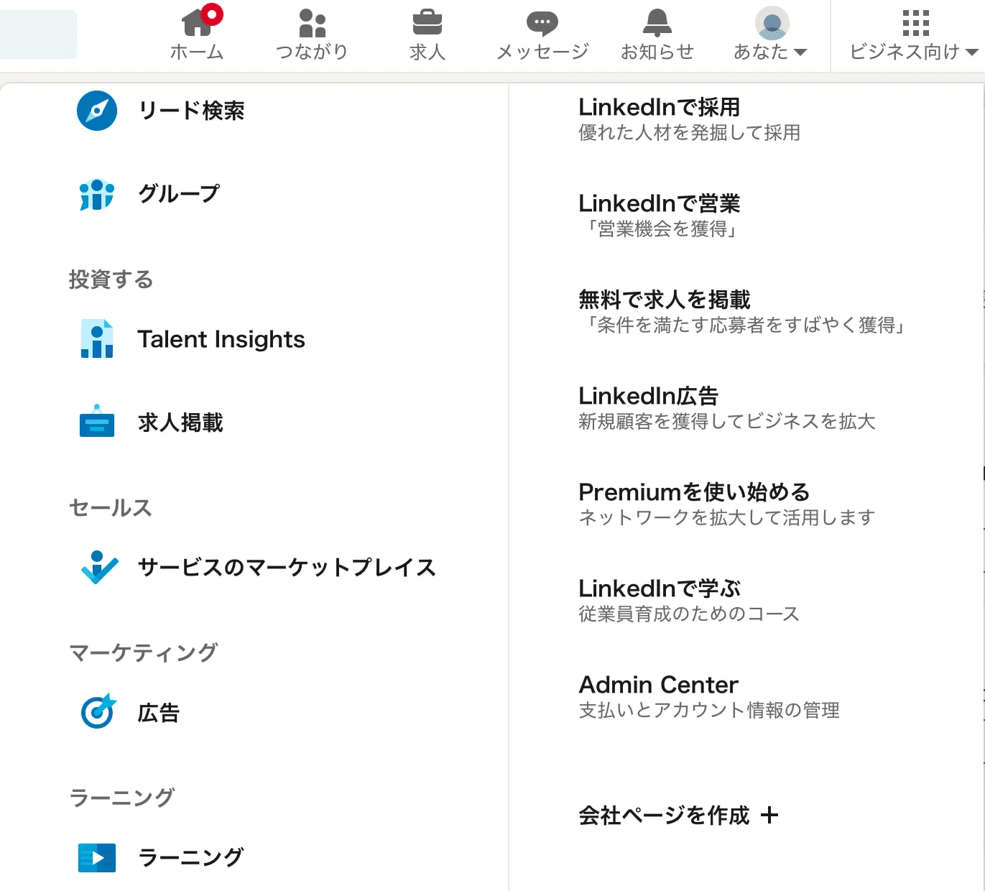The width and height of the screenshot is (985, 891).
Task: Click the グループ people icon
Action: (x=97, y=194)
